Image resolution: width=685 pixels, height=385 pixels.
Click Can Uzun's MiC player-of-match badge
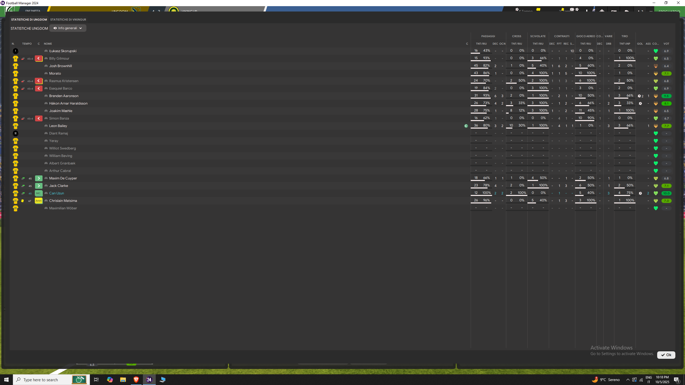[x=39, y=193]
